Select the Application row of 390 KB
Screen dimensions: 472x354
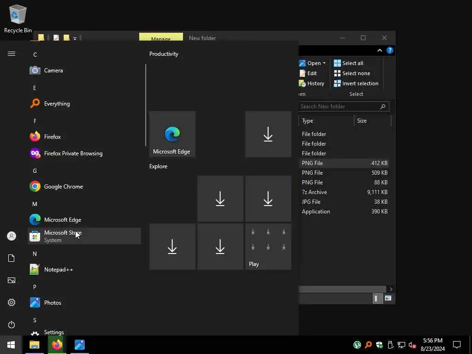345,211
